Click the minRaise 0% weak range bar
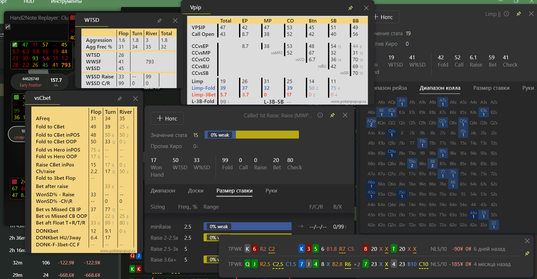This screenshot has height=279, width=537. tap(247, 226)
